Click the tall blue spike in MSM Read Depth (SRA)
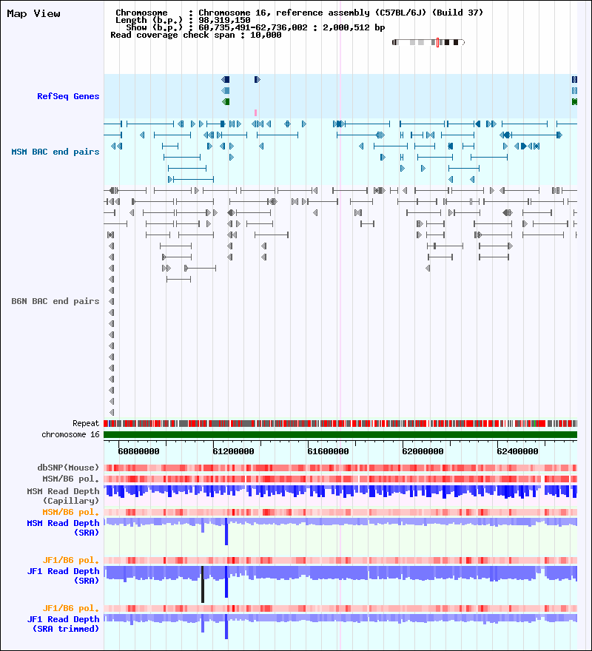The image size is (592, 651). tap(226, 531)
